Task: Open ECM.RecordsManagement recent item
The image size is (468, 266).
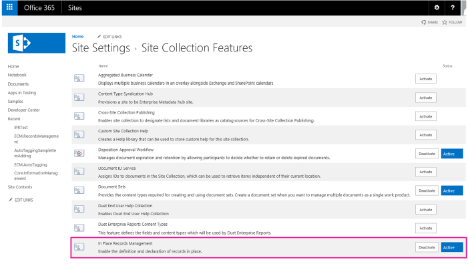Action: click(37, 138)
